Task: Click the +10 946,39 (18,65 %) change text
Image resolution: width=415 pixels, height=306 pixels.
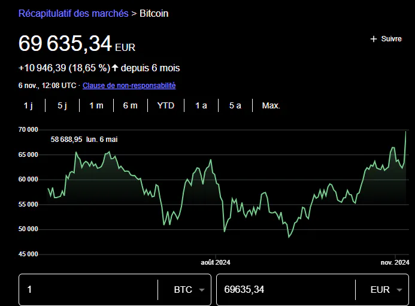Action: [64, 68]
